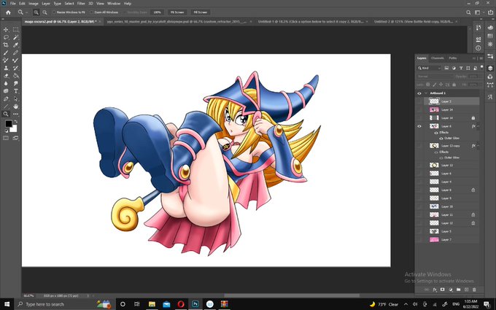Viewport: 496px width, 310px height.
Task: Create a new group folder
Action: click(x=458, y=290)
